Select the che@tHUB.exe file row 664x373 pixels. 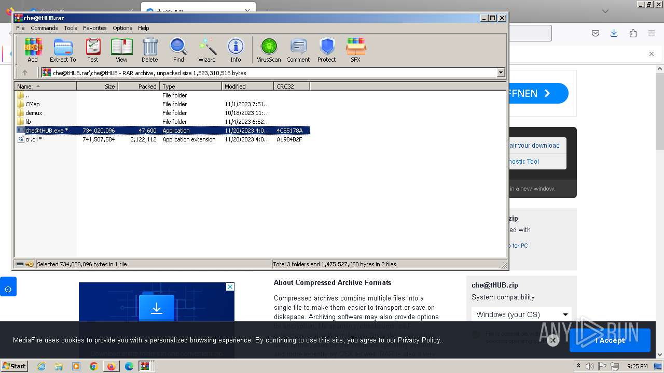tap(163, 131)
